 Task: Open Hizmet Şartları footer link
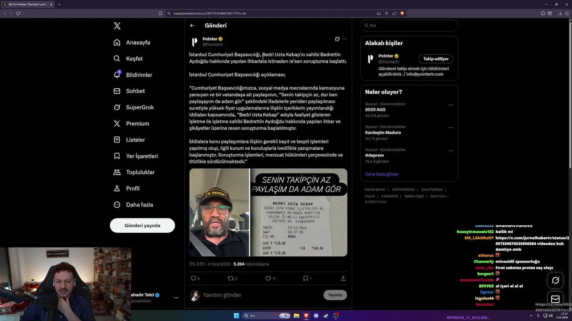click(x=375, y=189)
